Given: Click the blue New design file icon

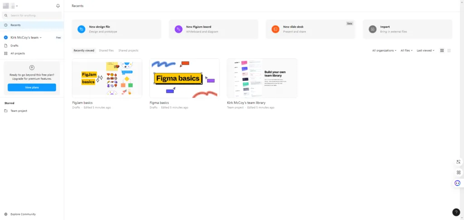Looking at the screenshot, I should click(x=81, y=29).
